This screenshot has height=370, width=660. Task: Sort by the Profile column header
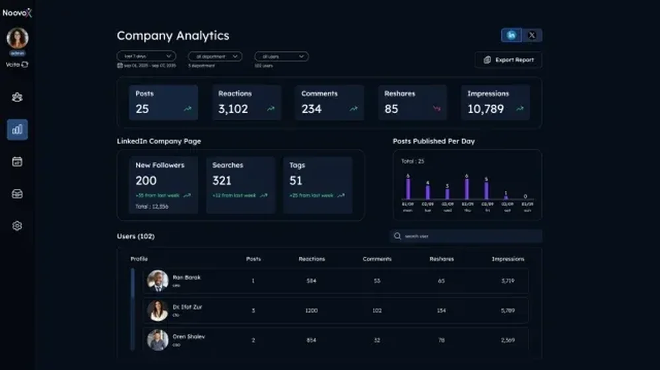click(139, 259)
